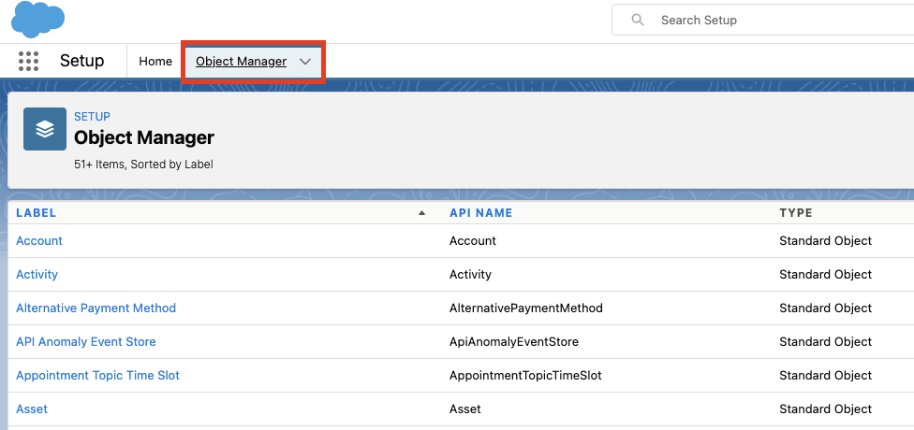Click Standard Object in Activity row
Viewport: 914px width, 430px height.
click(x=825, y=274)
